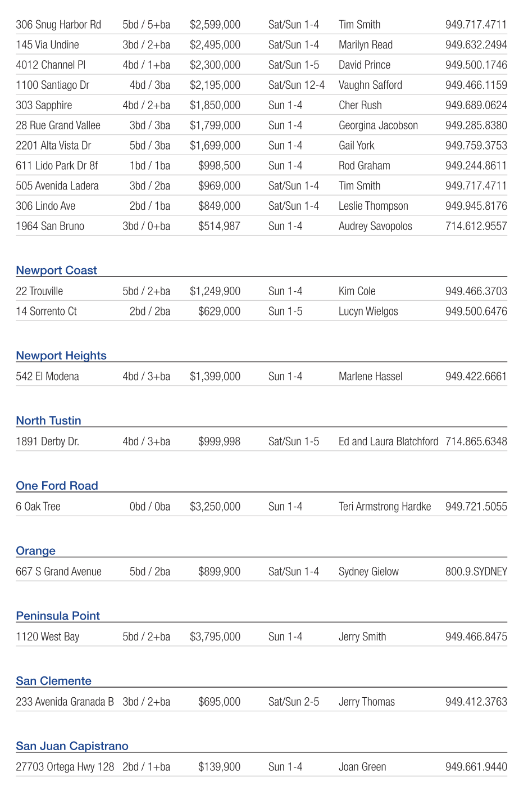Select Lucyn Wielgos agent name
This screenshot has height=790, width=519.
[x=368, y=312]
